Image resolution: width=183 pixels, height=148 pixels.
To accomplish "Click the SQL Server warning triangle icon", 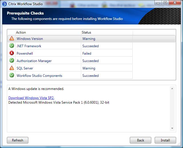I will tap(12, 68).
